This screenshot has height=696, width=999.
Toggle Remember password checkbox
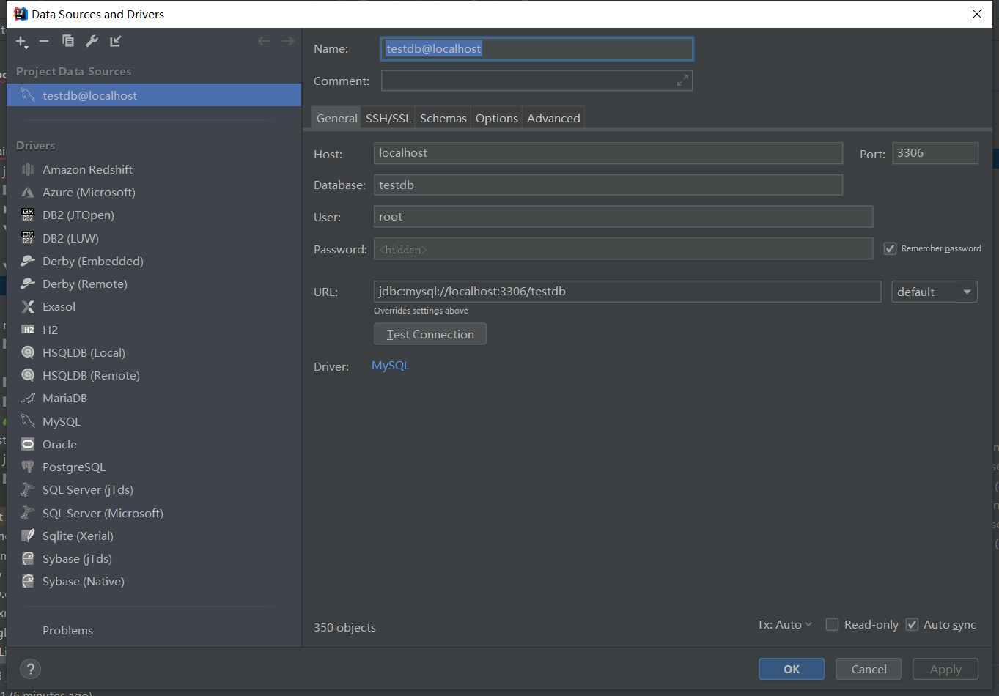890,249
